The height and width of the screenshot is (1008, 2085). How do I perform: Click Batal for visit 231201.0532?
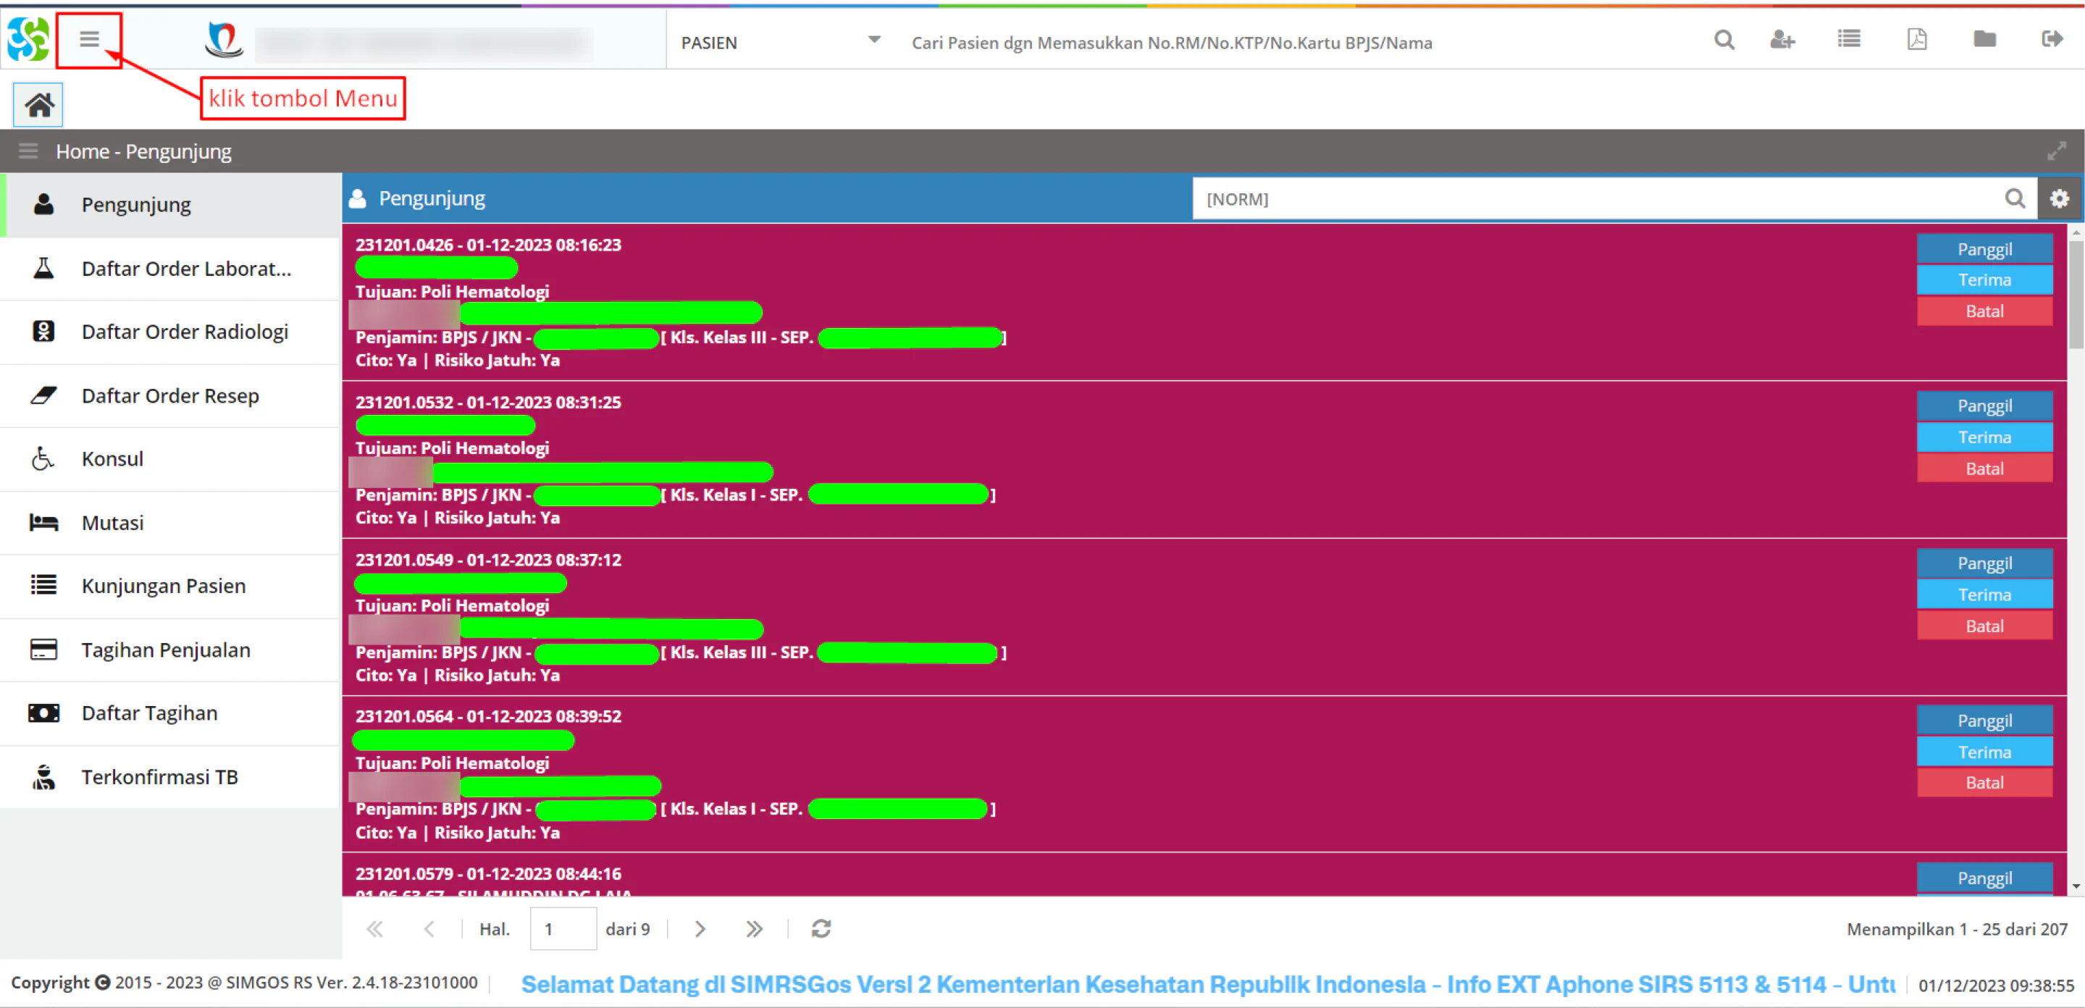(x=1984, y=469)
